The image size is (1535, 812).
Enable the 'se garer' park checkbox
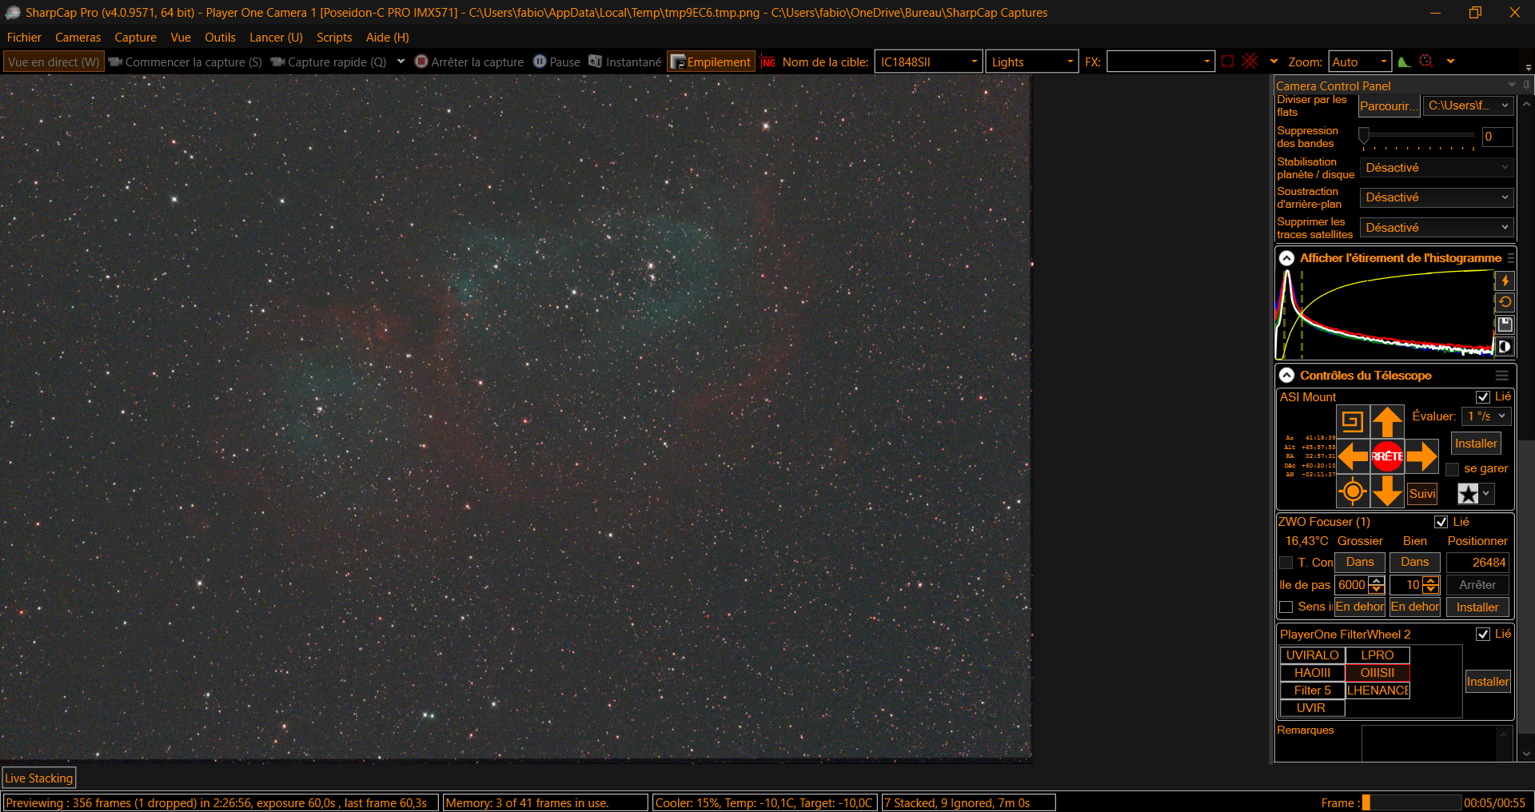(1453, 469)
